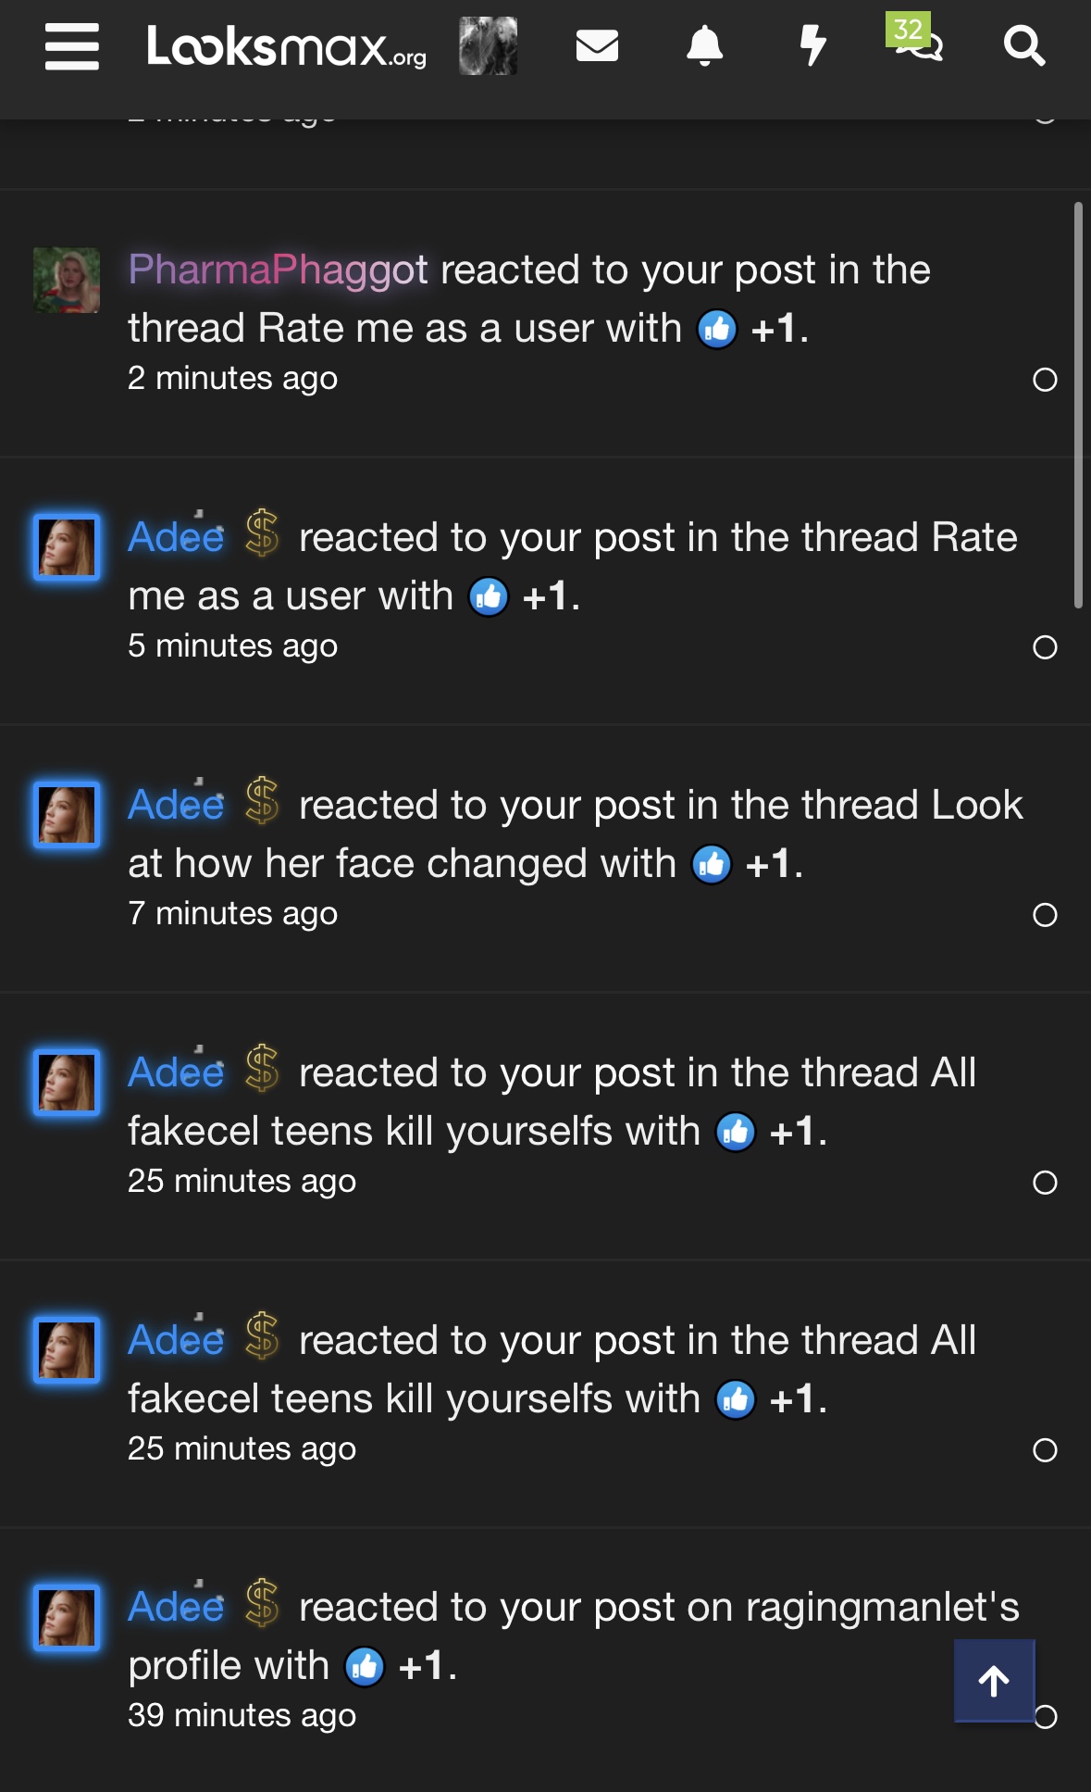
Task: Open the user avatar account menu in header
Action: (x=489, y=45)
